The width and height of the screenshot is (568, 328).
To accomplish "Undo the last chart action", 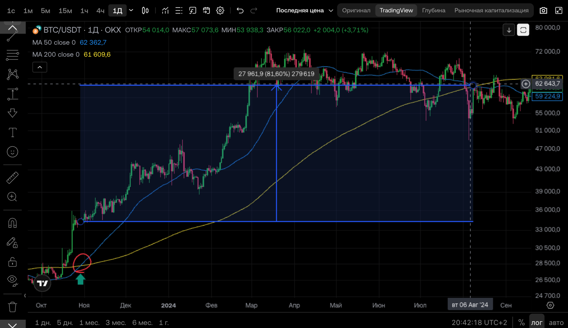I will click(240, 11).
